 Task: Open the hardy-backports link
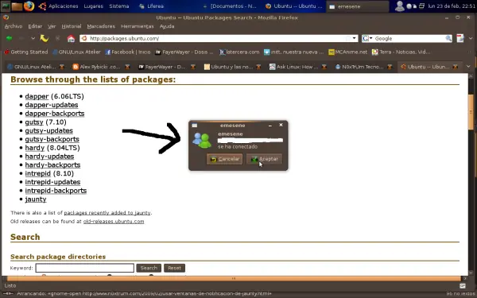pos(52,165)
